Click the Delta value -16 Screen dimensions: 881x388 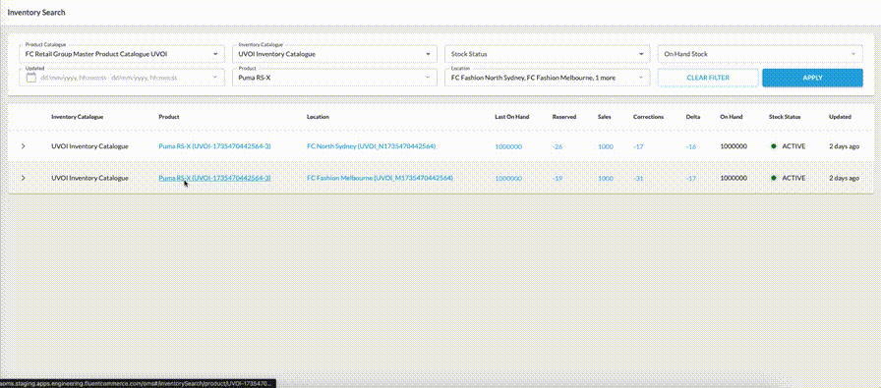[691, 146]
